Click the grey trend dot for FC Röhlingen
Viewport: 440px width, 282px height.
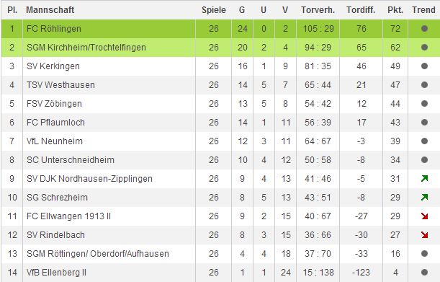424,28
